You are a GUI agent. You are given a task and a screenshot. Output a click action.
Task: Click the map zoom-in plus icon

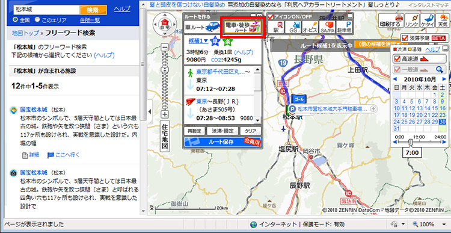pos(165,114)
